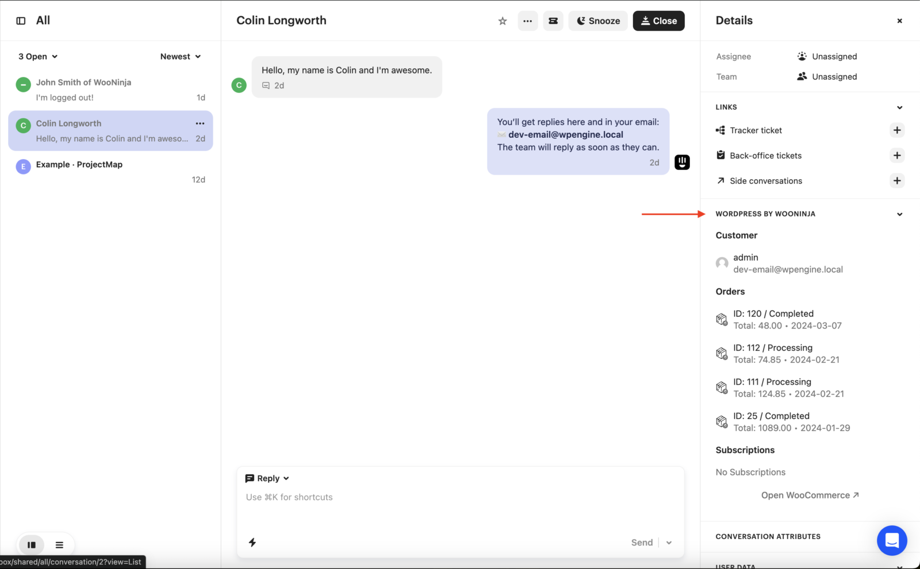Collapse the Links section
The height and width of the screenshot is (569, 920).
899,107
